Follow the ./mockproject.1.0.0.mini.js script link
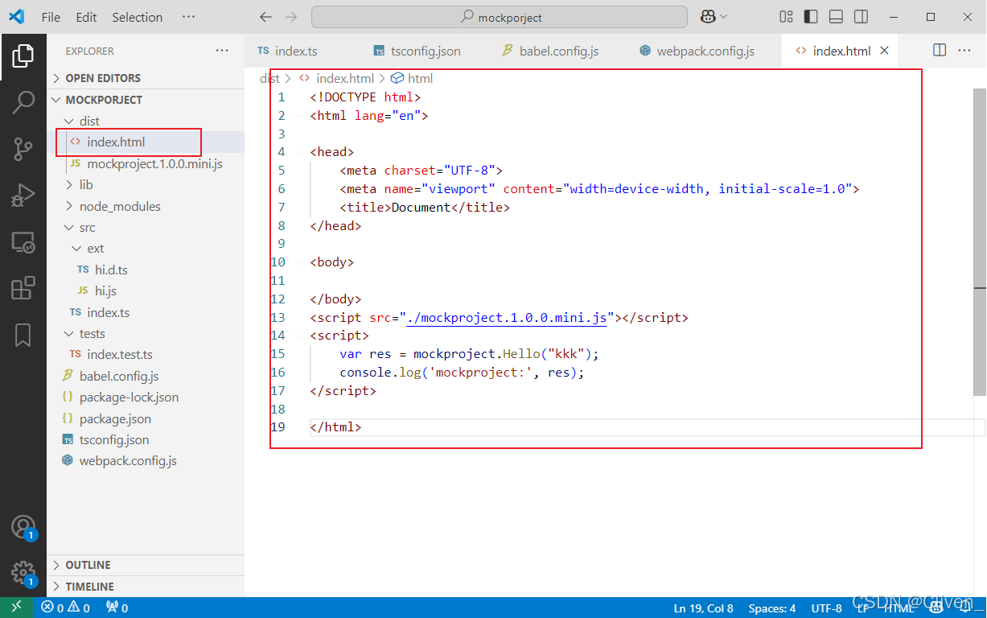Image resolution: width=987 pixels, height=618 pixels. coord(508,317)
